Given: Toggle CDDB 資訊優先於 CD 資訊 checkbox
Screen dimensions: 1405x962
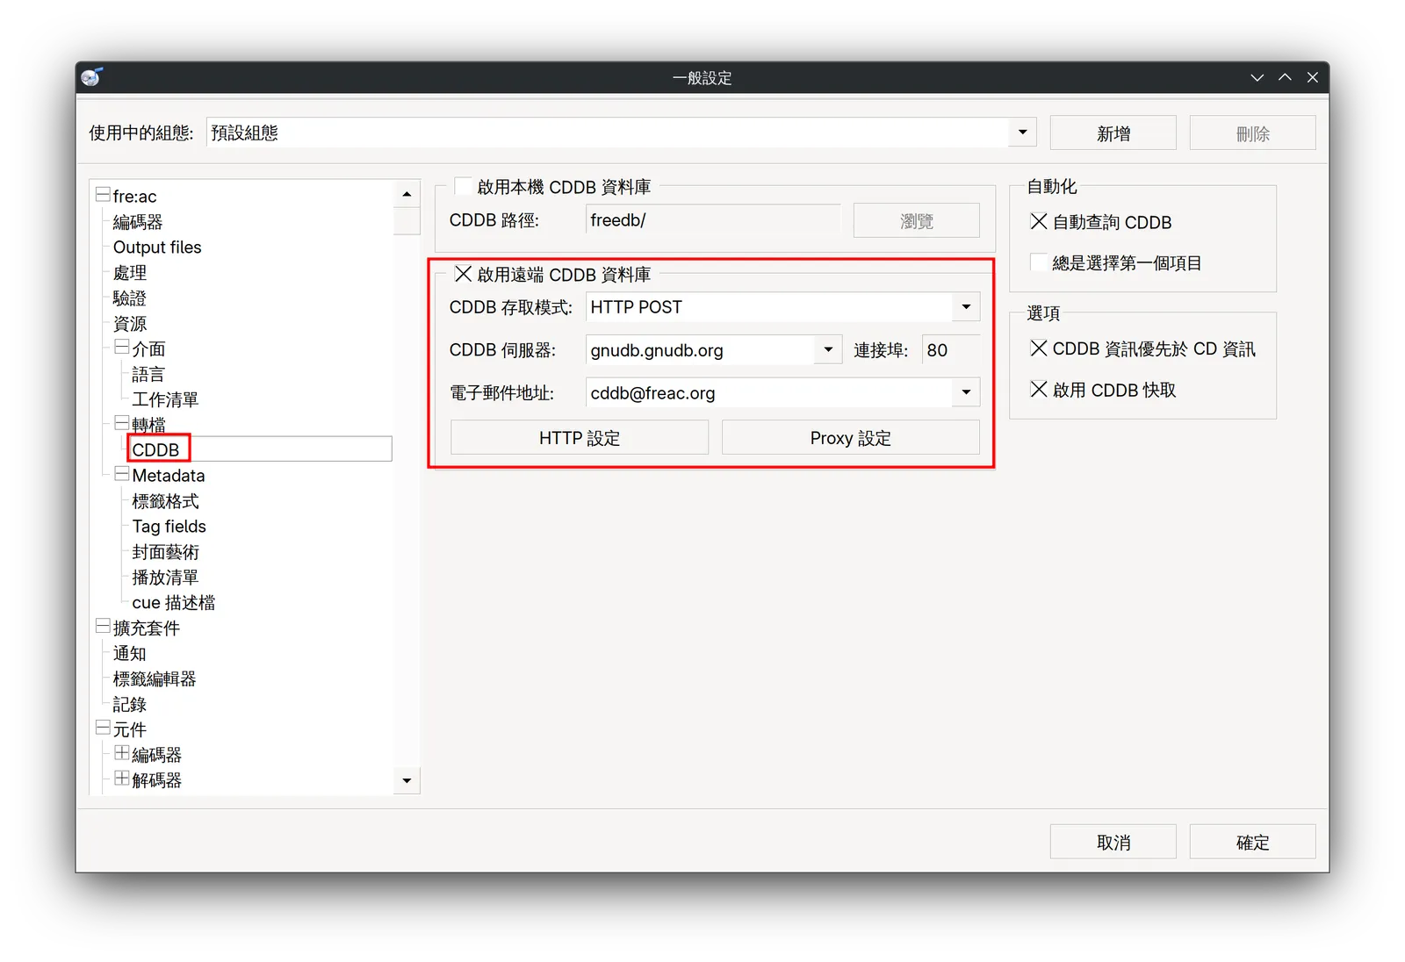Looking at the screenshot, I should 1039,348.
